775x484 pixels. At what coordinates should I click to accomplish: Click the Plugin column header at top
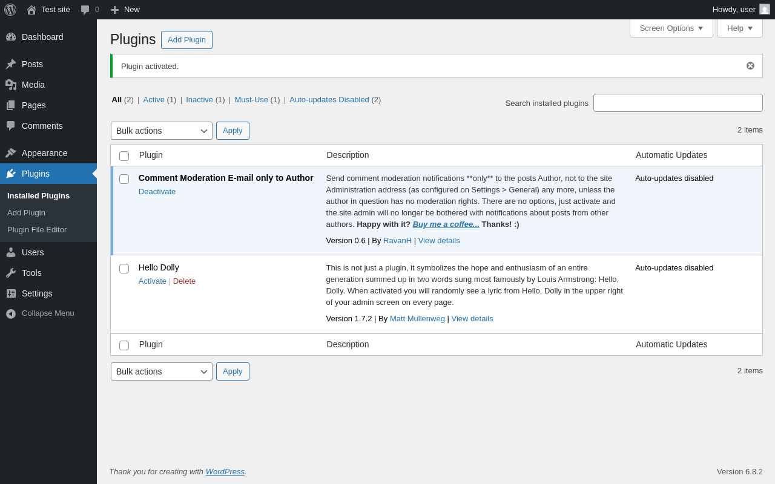(x=151, y=155)
